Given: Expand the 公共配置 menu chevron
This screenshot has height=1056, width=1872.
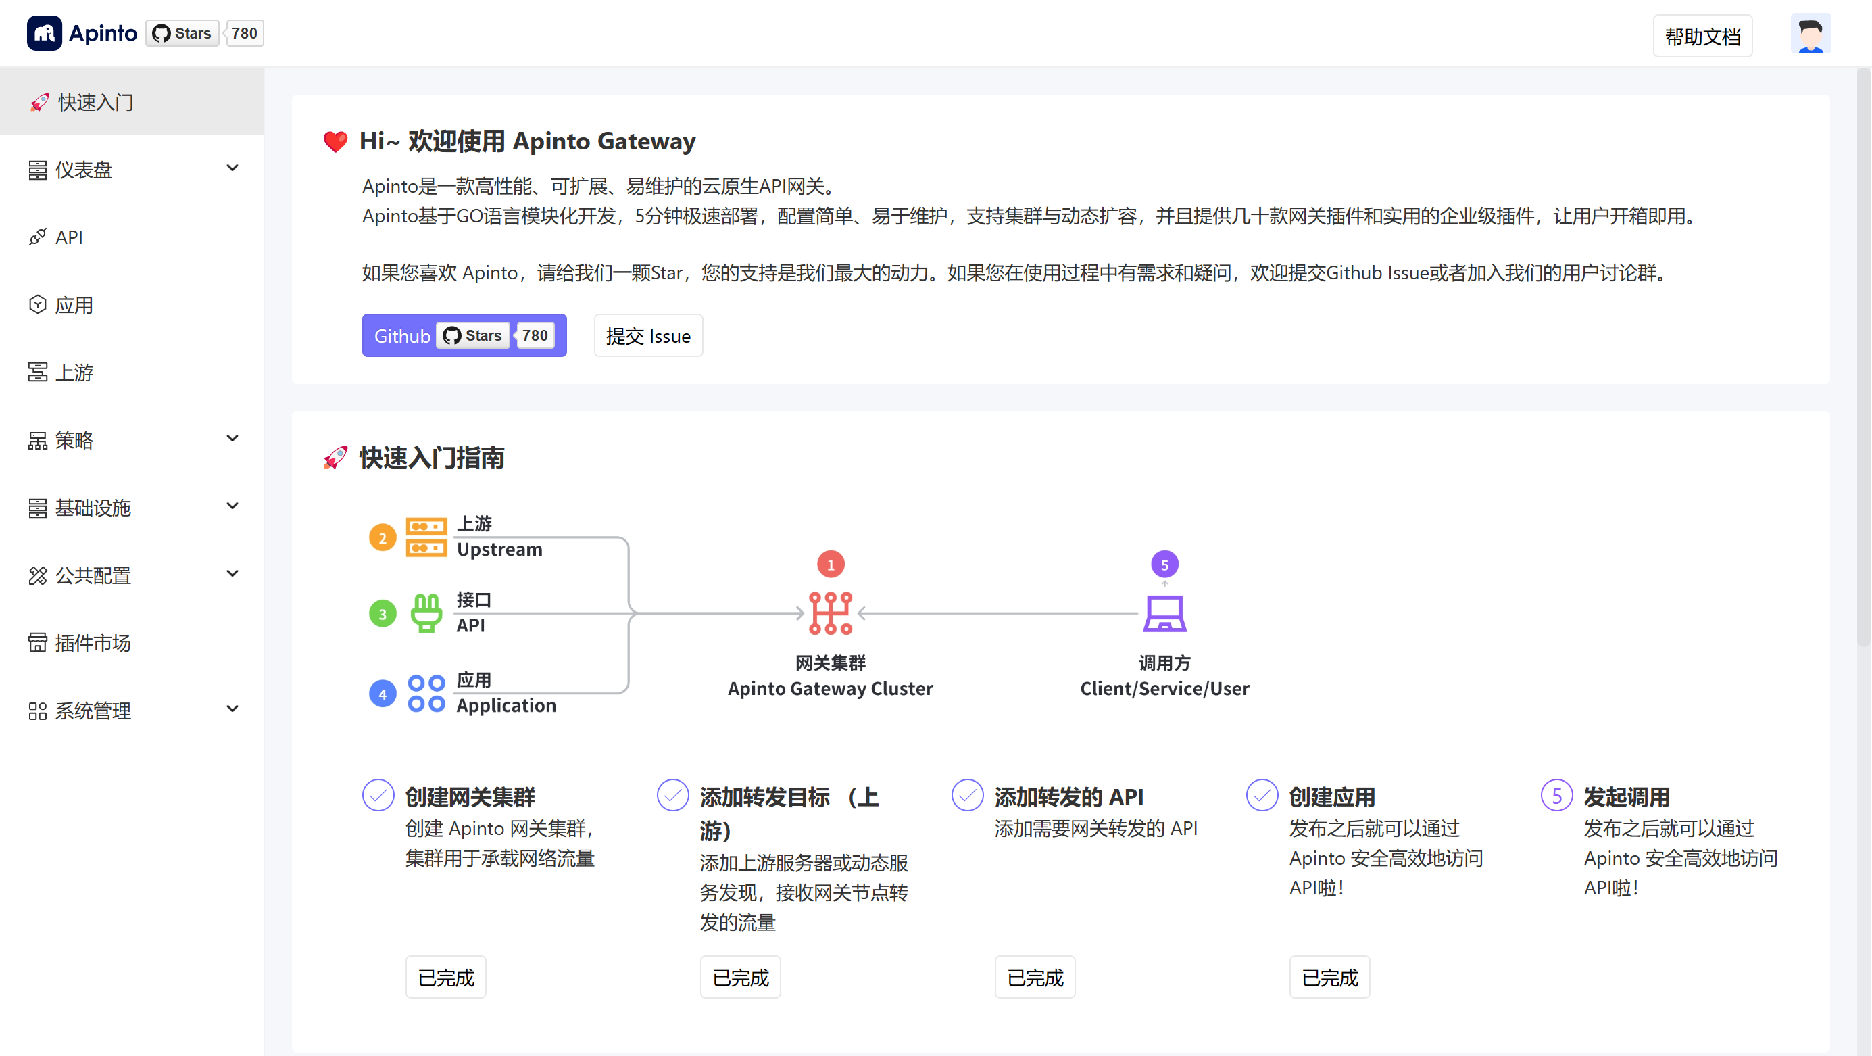Looking at the screenshot, I should click(x=232, y=574).
